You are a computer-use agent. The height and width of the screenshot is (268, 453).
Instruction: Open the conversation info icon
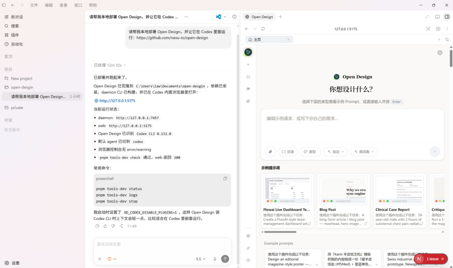[x=234, y=17]
